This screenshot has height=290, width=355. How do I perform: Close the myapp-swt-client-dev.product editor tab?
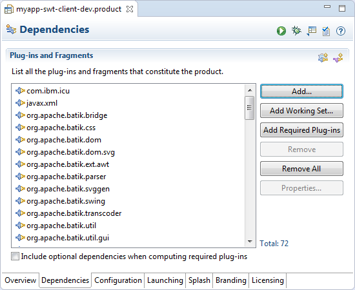pos(130,9)
